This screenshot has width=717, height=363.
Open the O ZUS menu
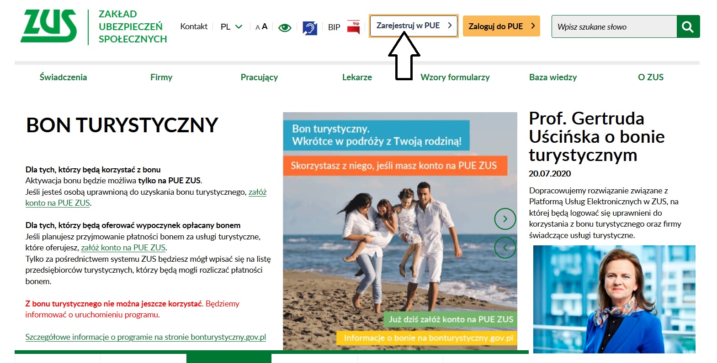[651, 77]
